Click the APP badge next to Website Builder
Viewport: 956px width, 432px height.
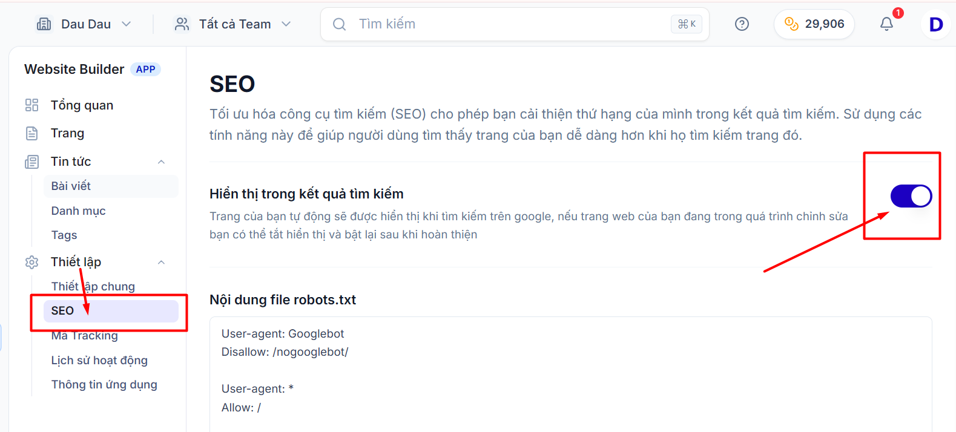tap(145, 70)
